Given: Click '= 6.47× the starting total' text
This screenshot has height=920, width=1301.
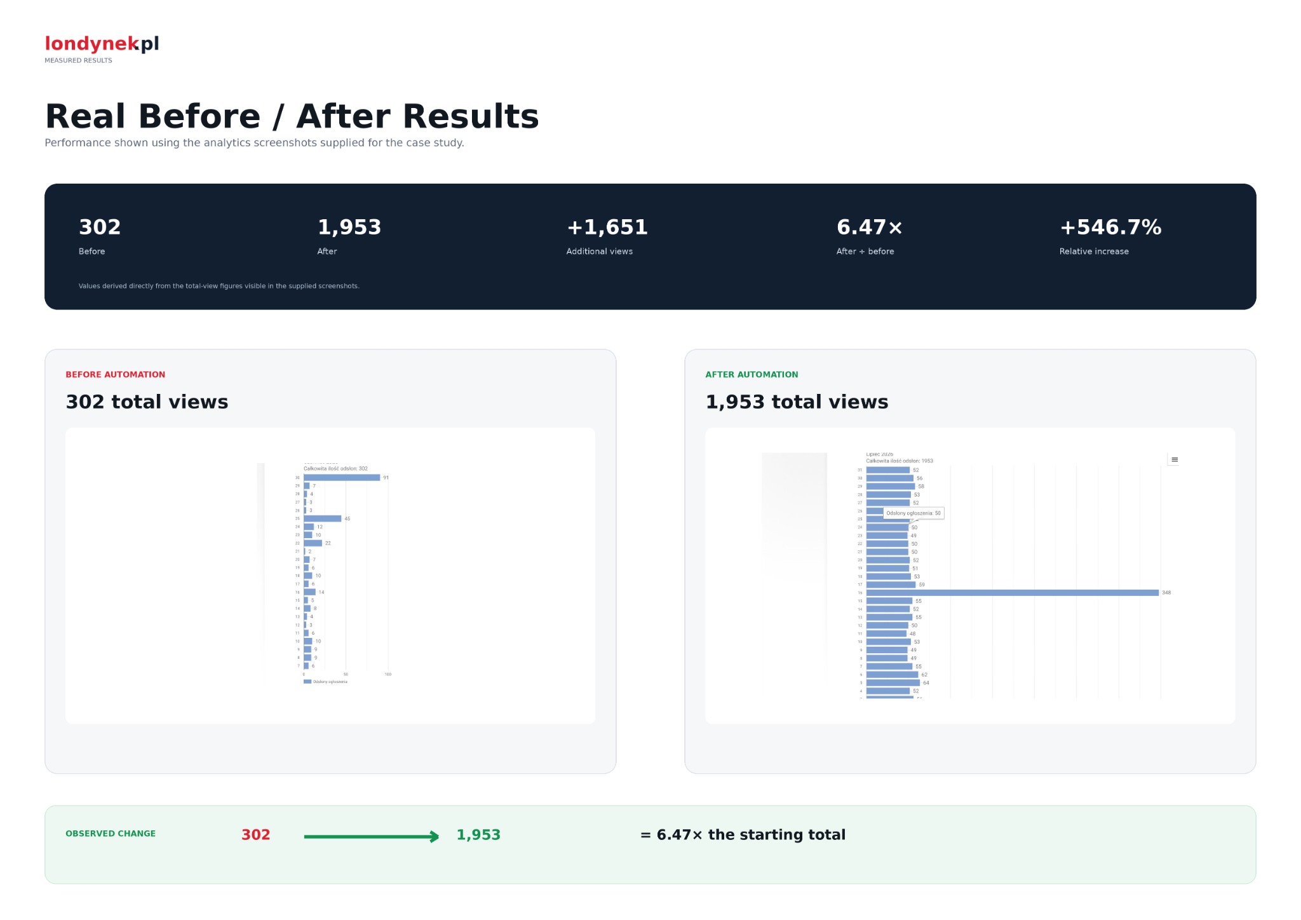Looking at the screenshot, I should pos(743,835).
